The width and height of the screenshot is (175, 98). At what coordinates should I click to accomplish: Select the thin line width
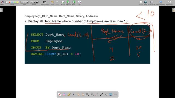(22, 2)
